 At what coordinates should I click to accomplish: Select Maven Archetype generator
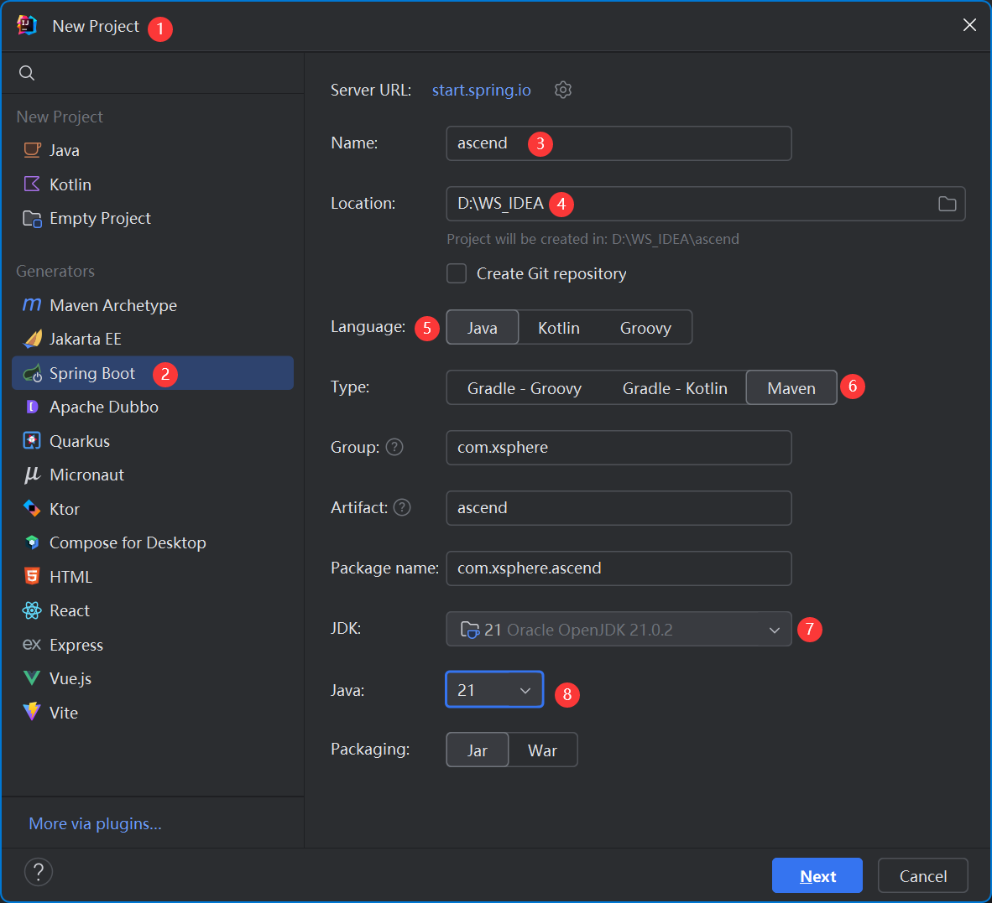pos(112,305)
